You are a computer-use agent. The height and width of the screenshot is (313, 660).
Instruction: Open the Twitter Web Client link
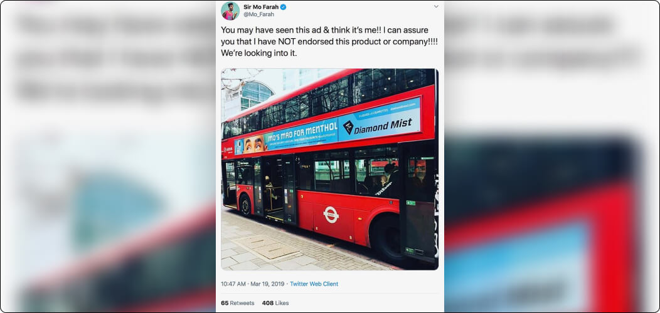(314, 284)
